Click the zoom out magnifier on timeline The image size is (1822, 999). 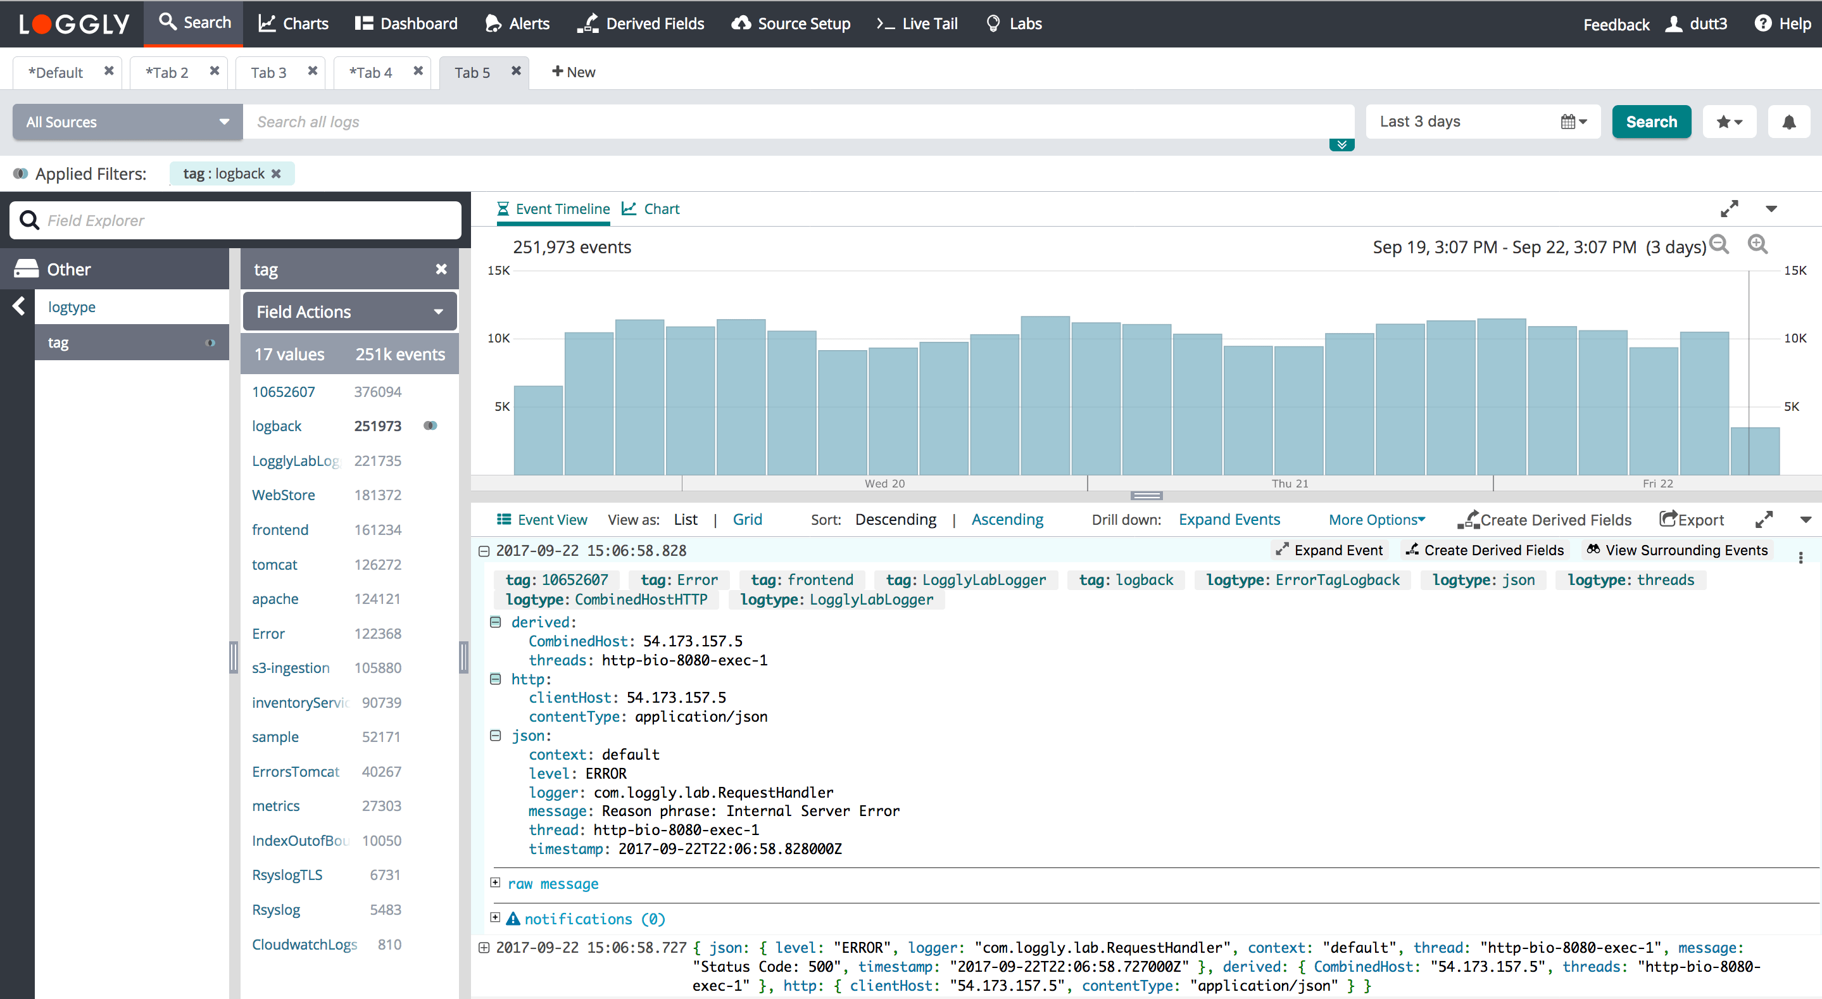click(x=1719, y=245)
